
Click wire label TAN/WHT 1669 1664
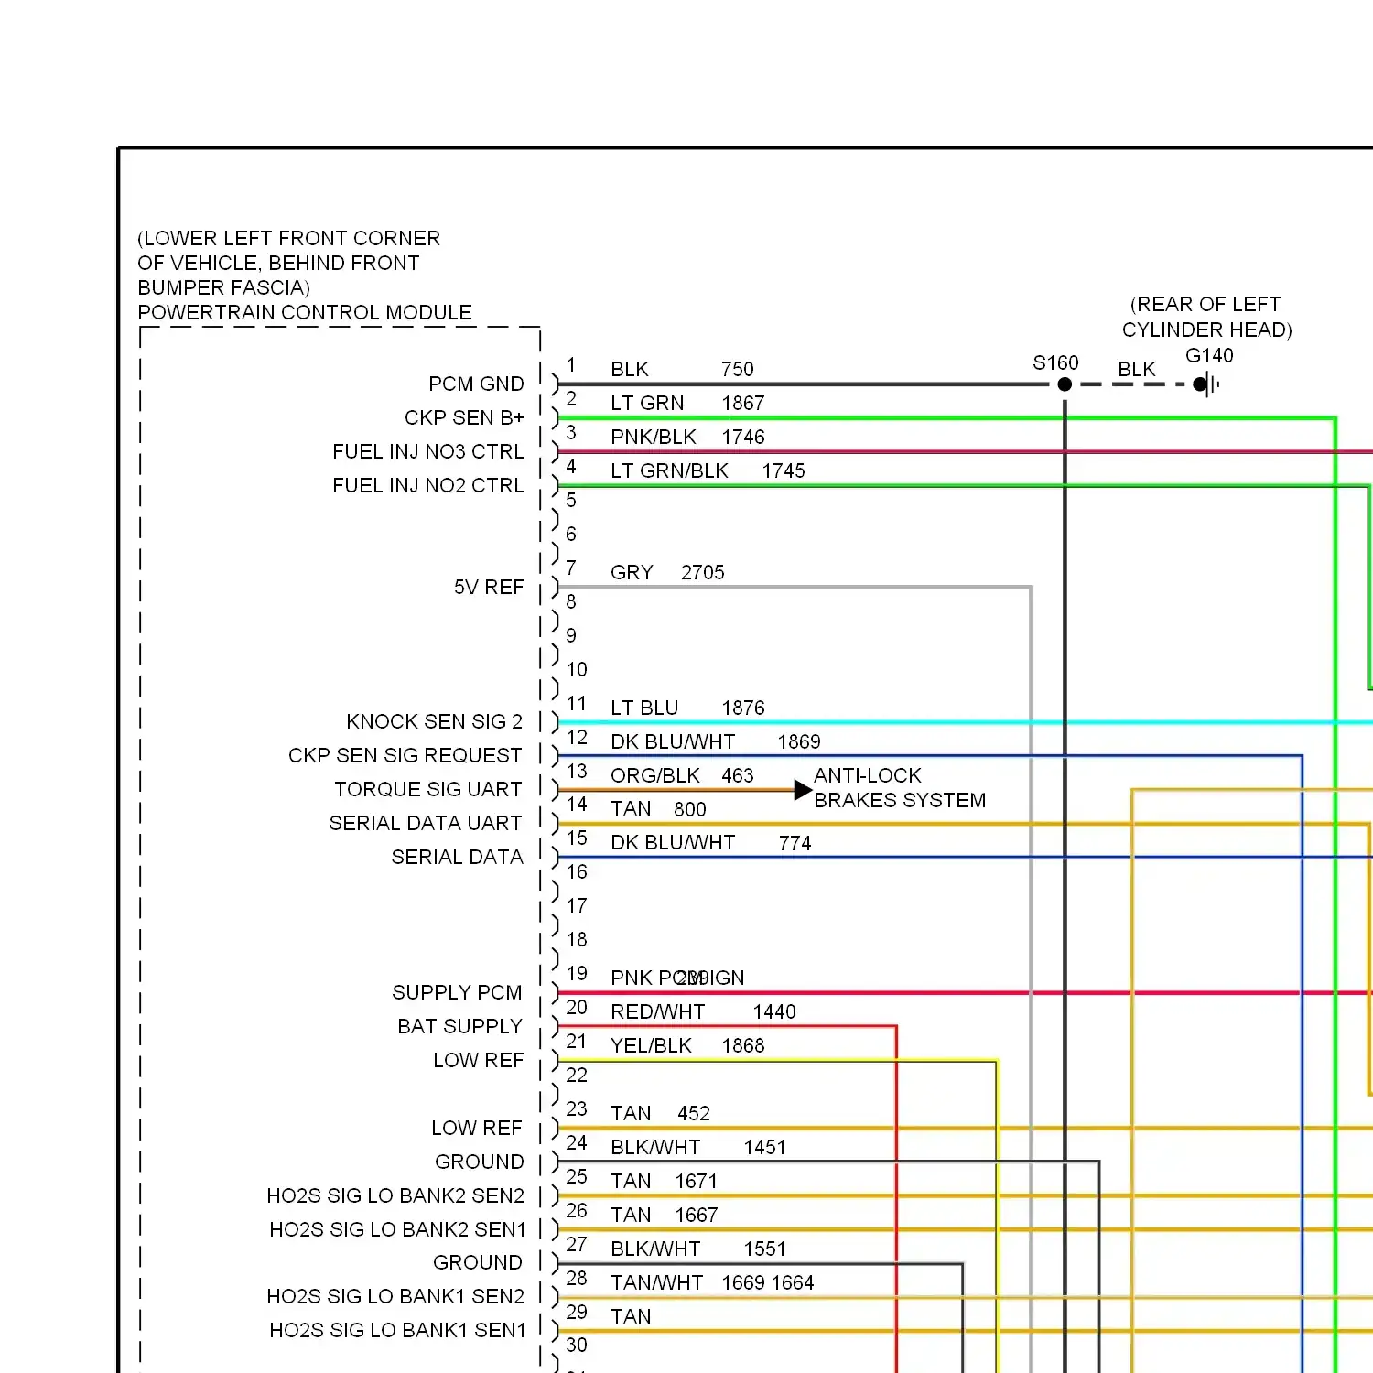pos(712,1282)
